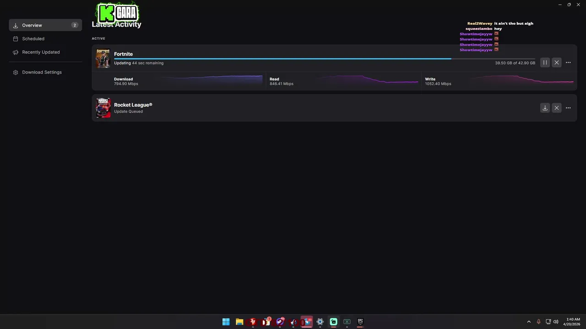Click the 'Update Queued' status text
Image resolution: width=586 pixels, height=329 pixels.
128,111
